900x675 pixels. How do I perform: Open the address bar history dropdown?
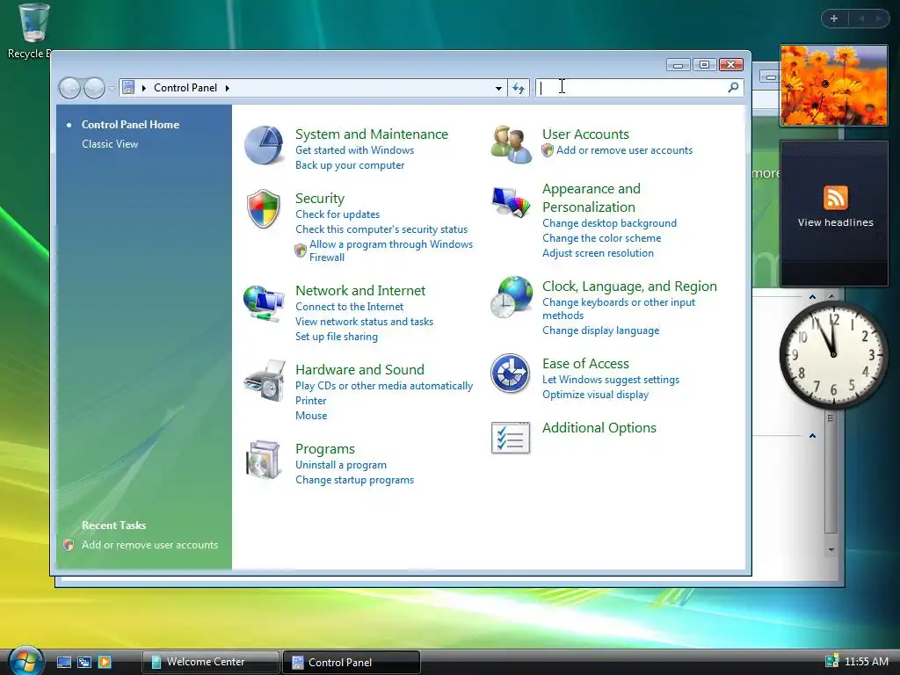[498, 88]
